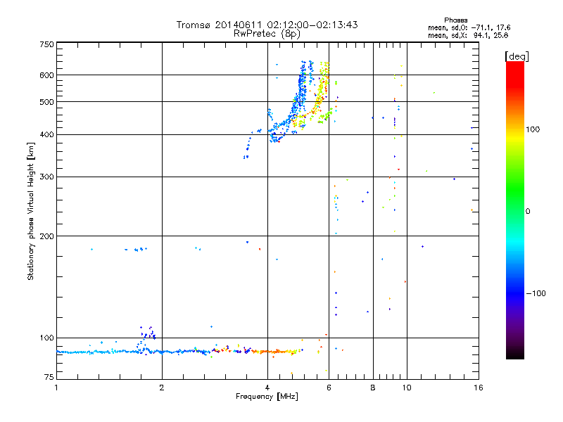563x422 pixels.
Task: Click the x-axis label '10'
Action: pyautogui.click(x=407, y=388)
